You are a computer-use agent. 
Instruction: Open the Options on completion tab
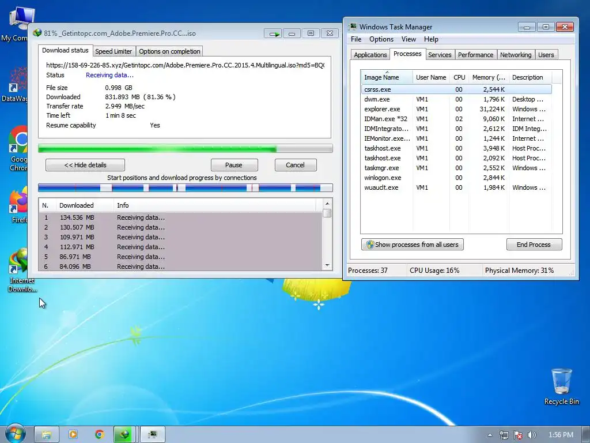point(169,51)
